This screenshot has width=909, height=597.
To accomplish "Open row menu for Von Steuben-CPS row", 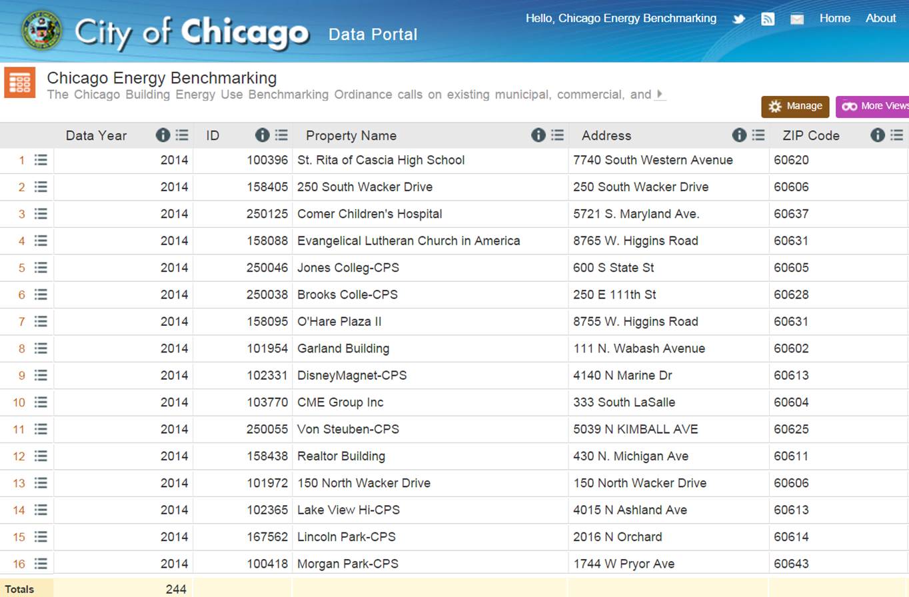I will pyautogui.click(x=41, y=429).
